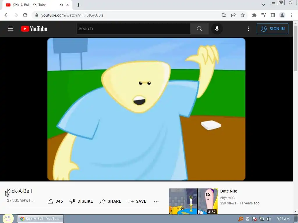298x223 pixels.
Task: Open the system tray volume icon
Action: click(x=268, y=219)
